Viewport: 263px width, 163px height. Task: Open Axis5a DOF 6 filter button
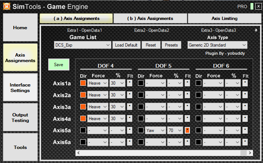245,130
